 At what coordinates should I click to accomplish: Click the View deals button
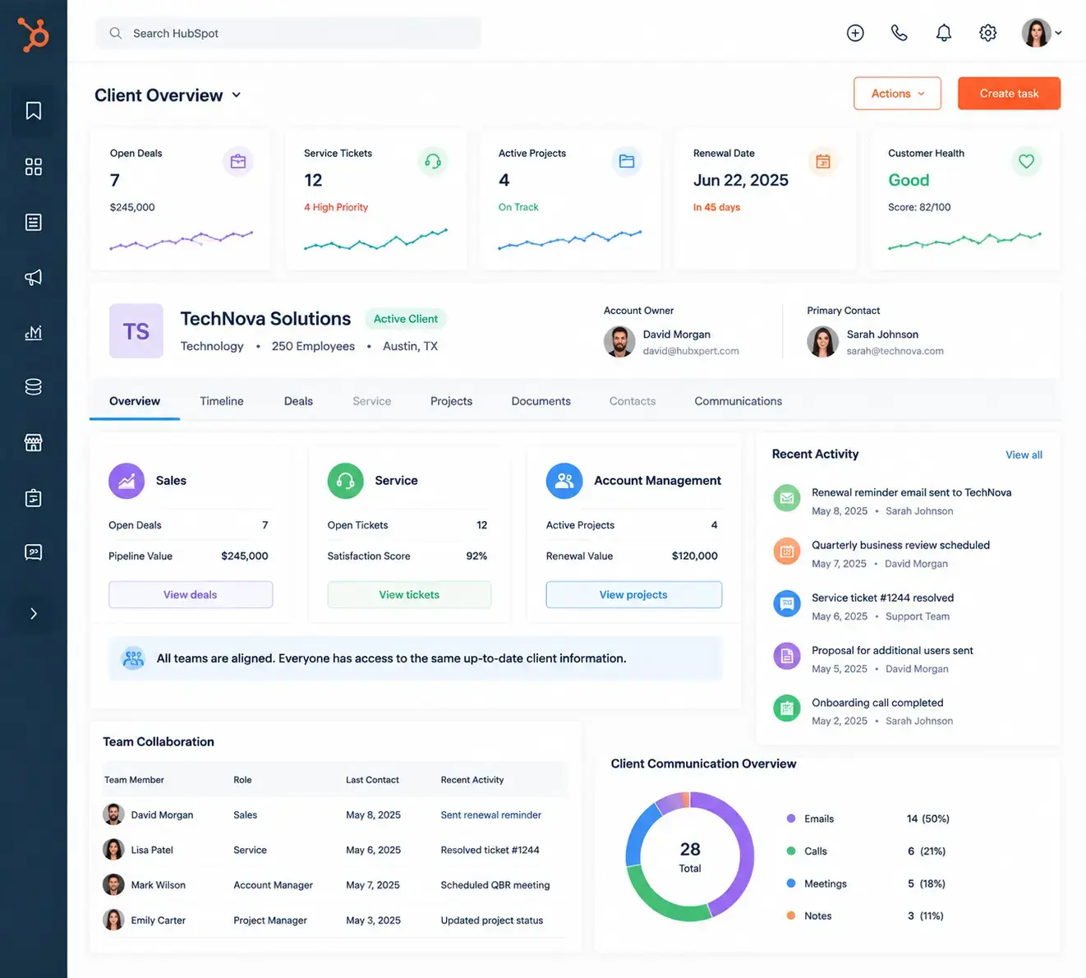(x=191, y=594)
